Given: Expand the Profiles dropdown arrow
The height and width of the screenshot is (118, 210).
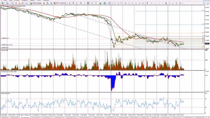Looking at the screenshot, I should (x=9, y=3).
